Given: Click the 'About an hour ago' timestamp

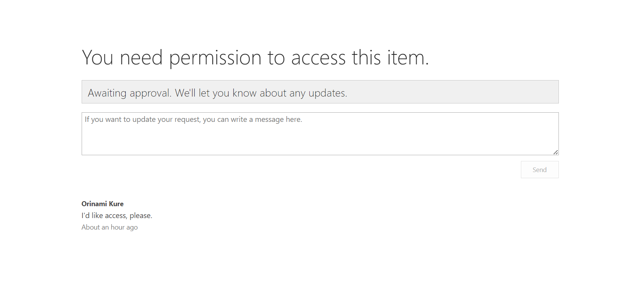Looking at the screenshot, I should (x=109, y=227).
